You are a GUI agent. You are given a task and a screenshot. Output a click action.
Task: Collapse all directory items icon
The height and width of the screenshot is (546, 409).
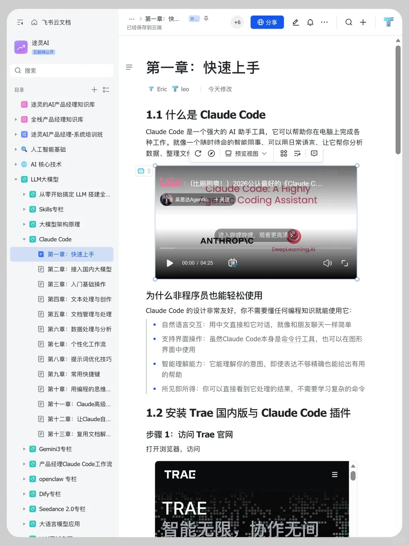coord(106,90)
